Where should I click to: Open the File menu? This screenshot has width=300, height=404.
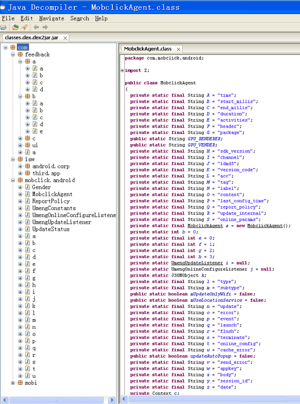pyautogui.click(x=8, y=18)
